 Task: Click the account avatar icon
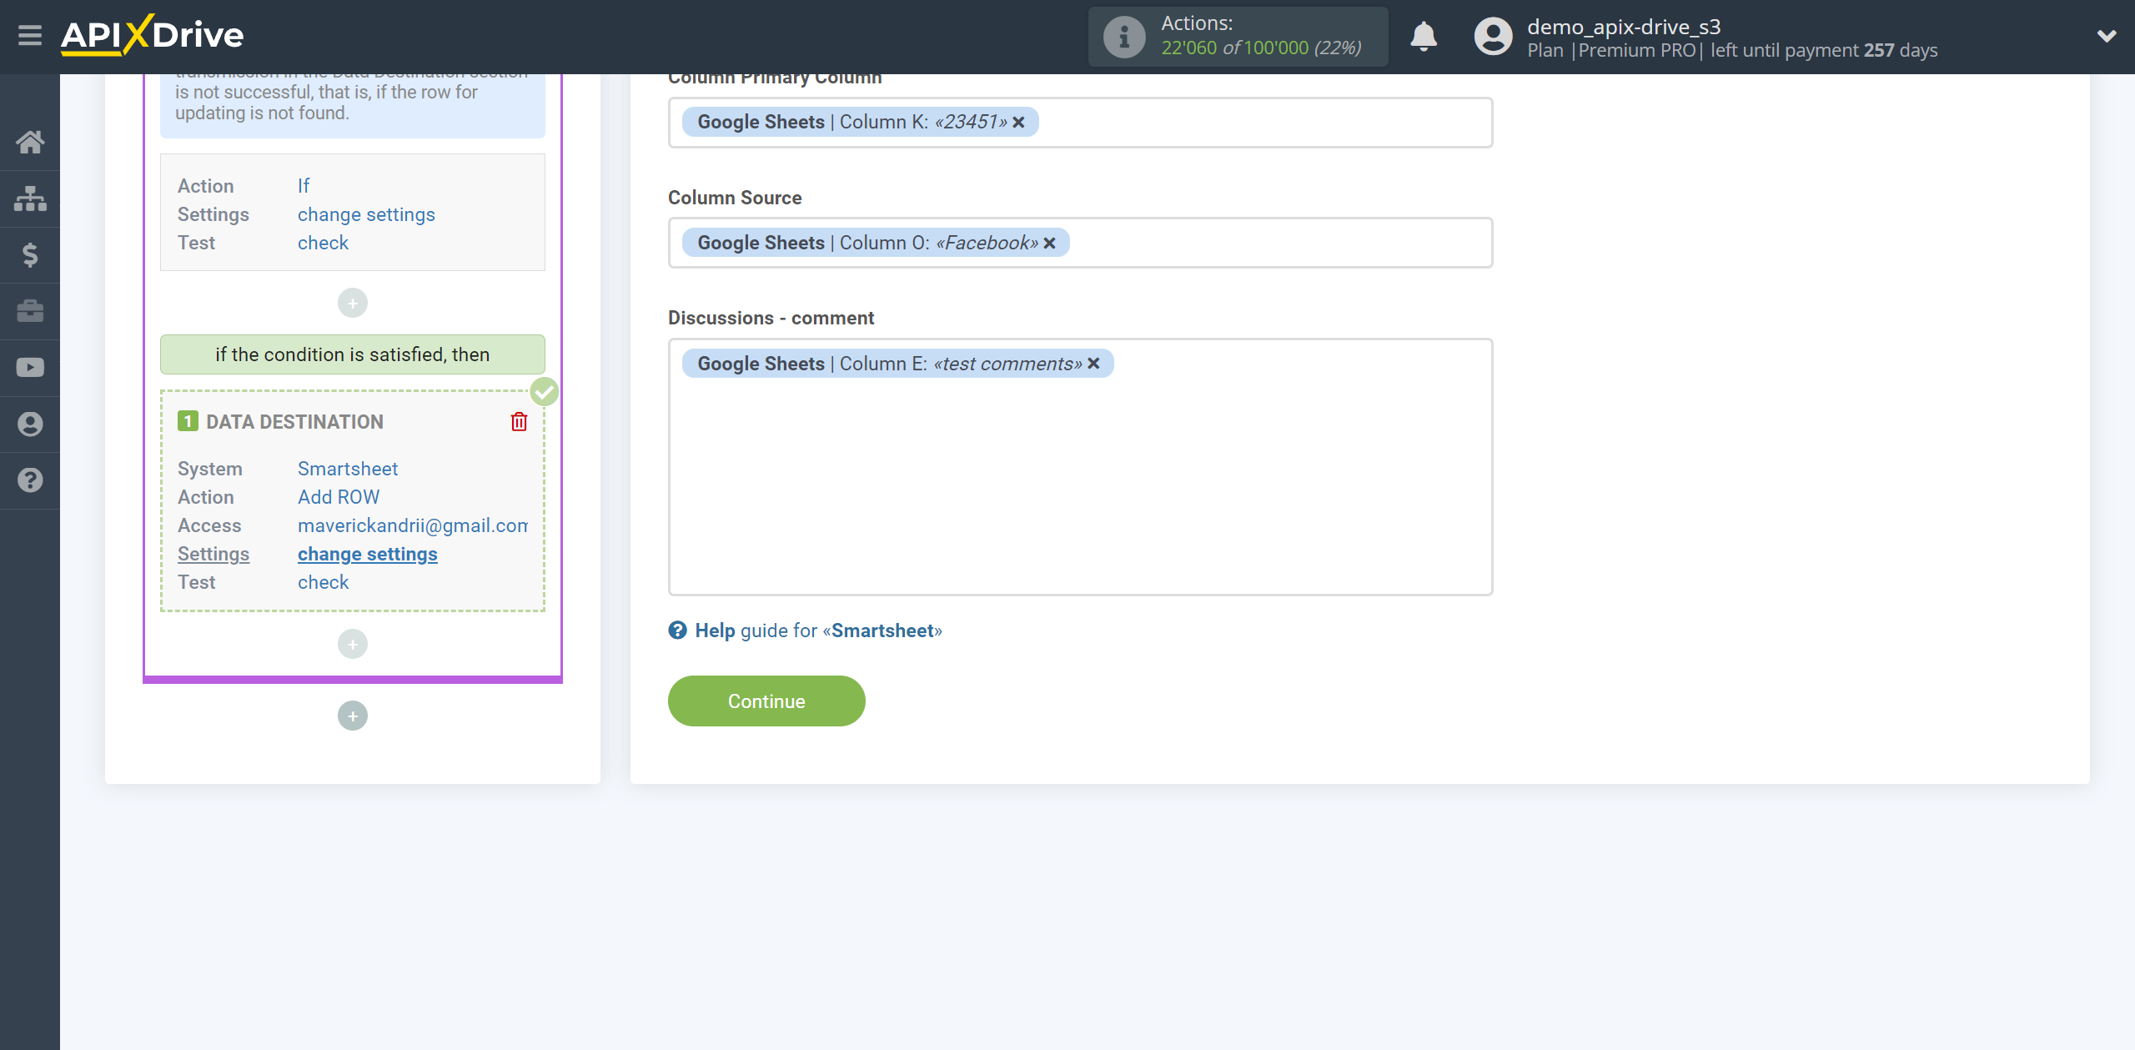click(x=1493, y=37)
